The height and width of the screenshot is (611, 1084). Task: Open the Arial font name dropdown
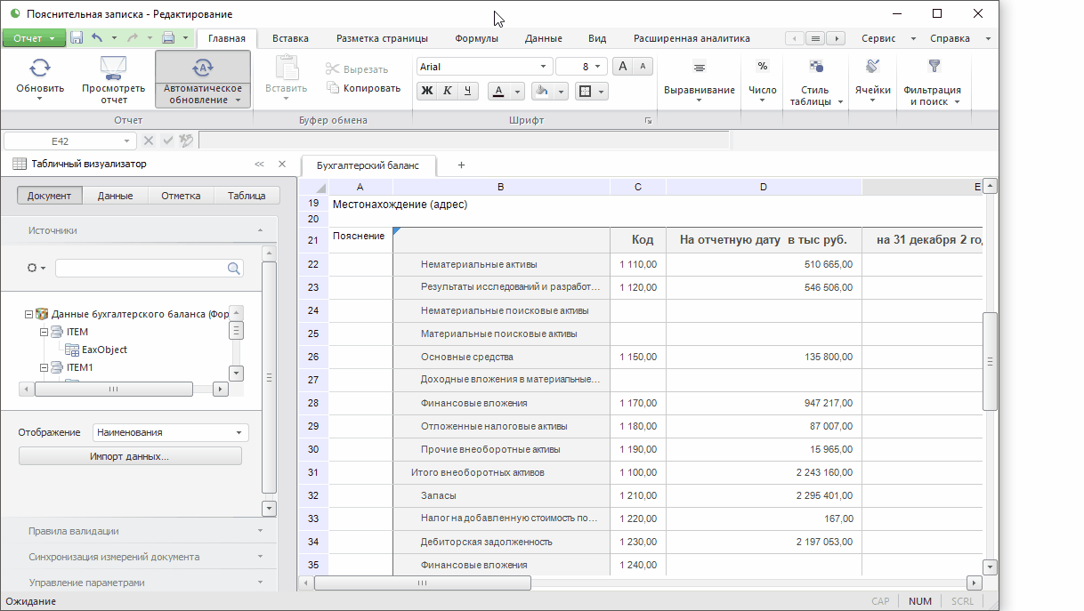(543, 67)
